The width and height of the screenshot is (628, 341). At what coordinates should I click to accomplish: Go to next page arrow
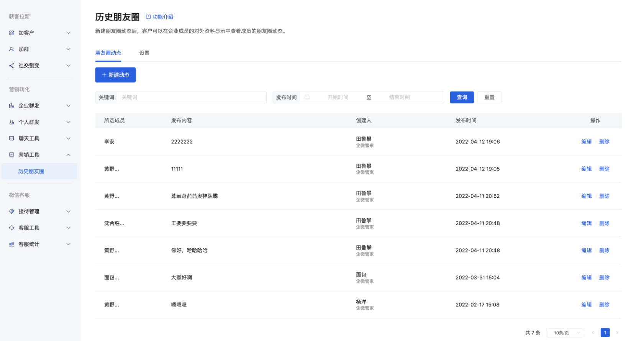[617, 333]
